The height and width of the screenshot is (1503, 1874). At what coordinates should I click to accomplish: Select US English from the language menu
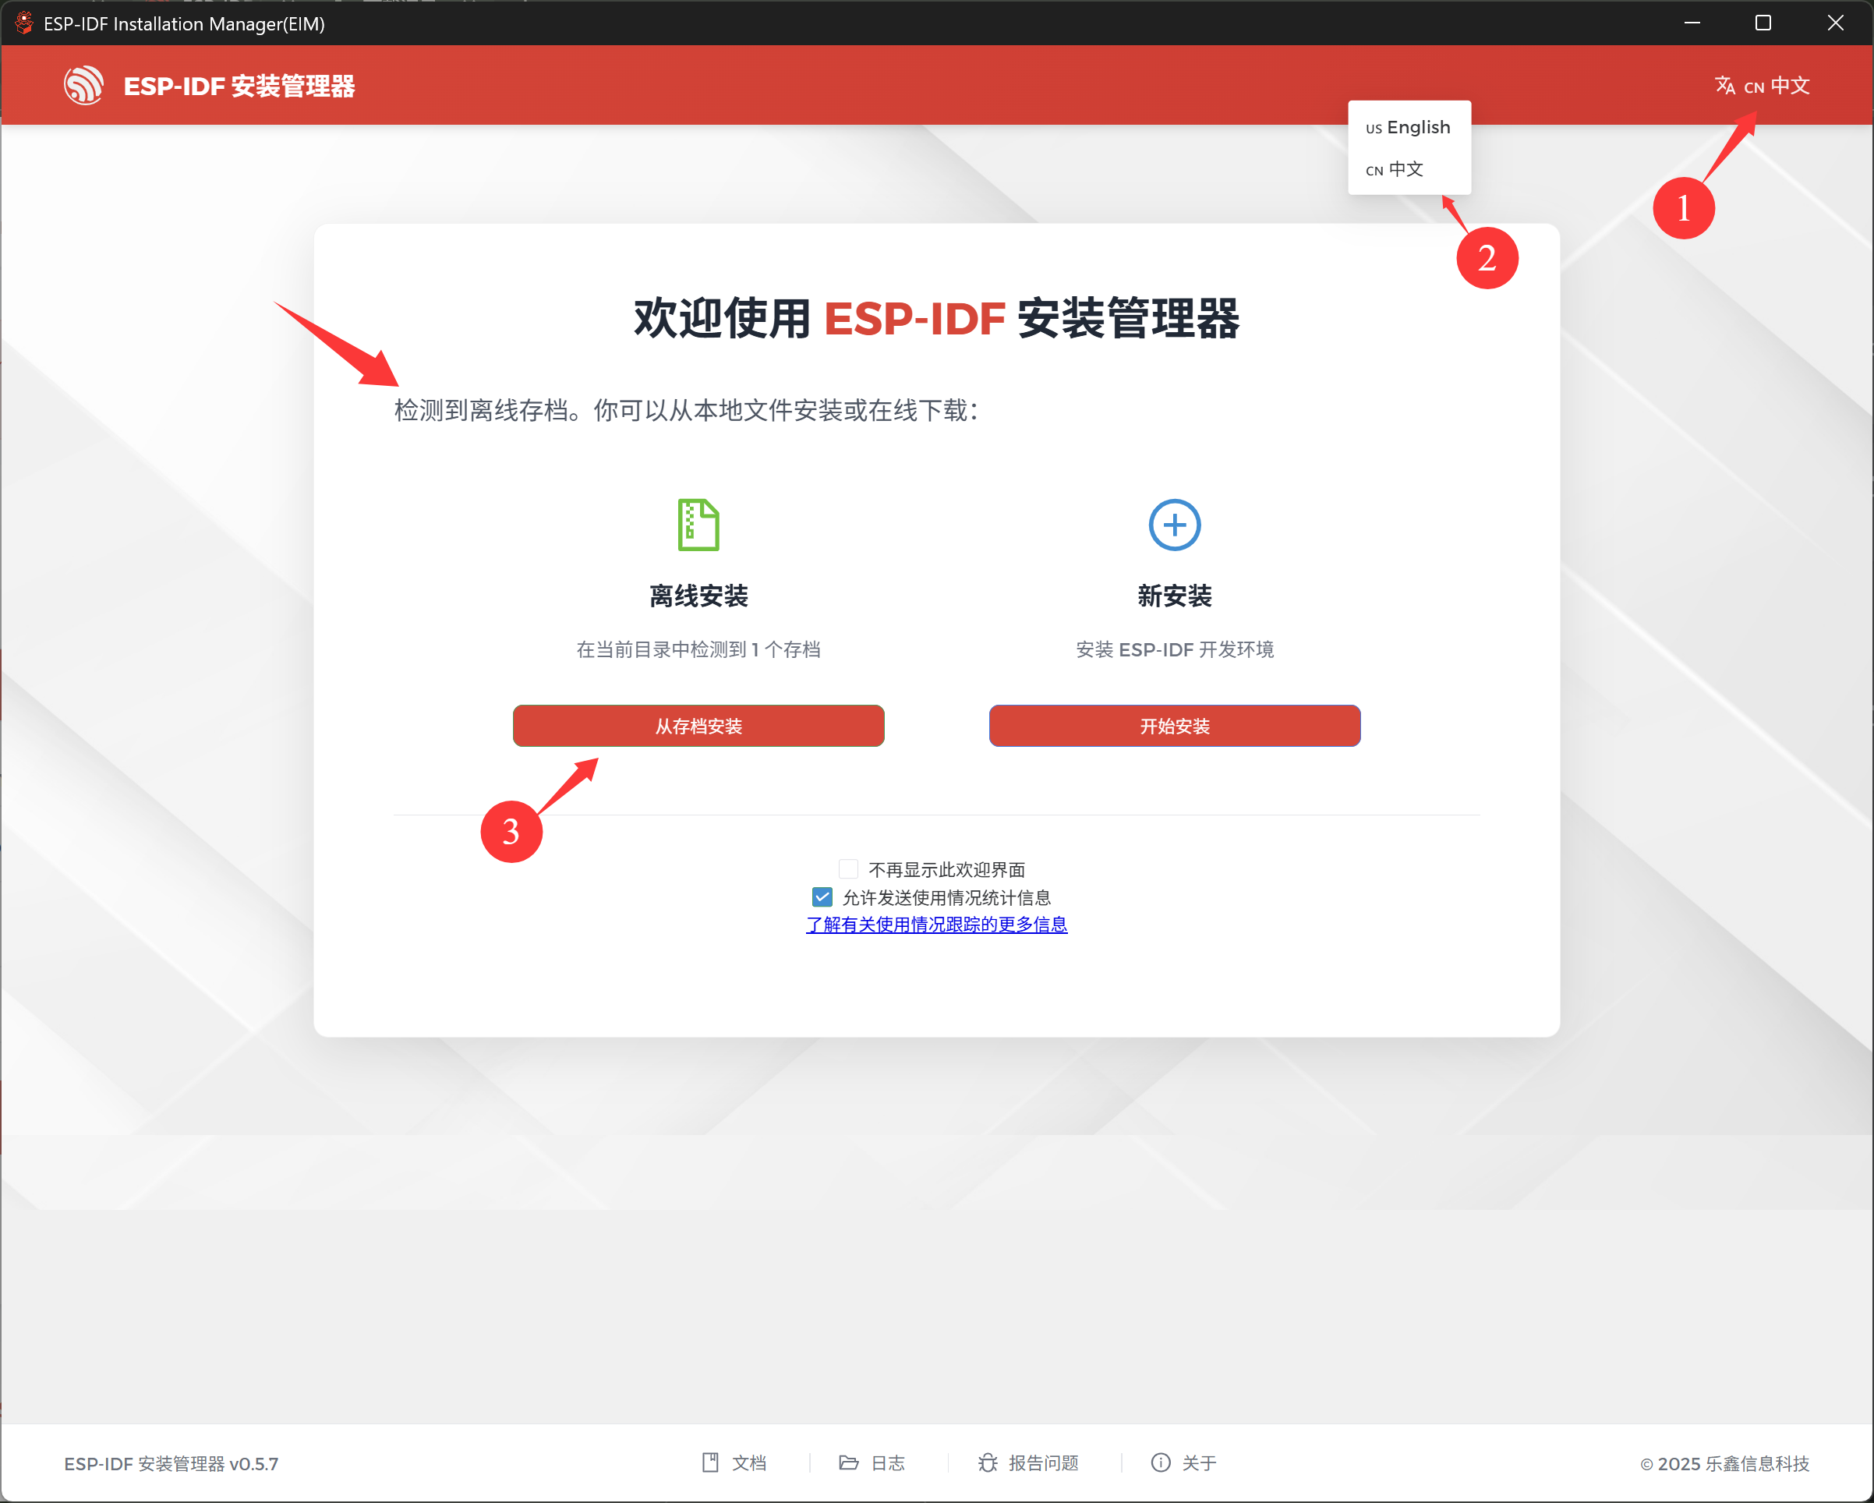[1408, 127]
